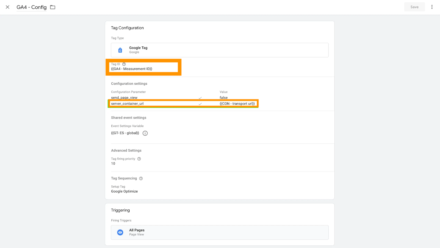The image size is (440, 248).
Task: Click the Google Tag type icon
Action: (x=120, y=50)
